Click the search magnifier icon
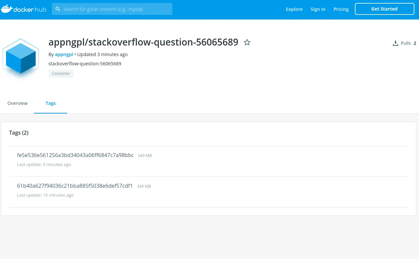Viewport: 419px width, 259px height. [58, 9]
